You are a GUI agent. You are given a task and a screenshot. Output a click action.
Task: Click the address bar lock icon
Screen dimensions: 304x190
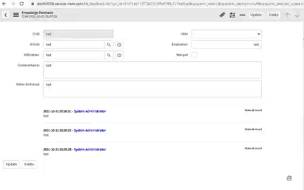click(33, 3)
